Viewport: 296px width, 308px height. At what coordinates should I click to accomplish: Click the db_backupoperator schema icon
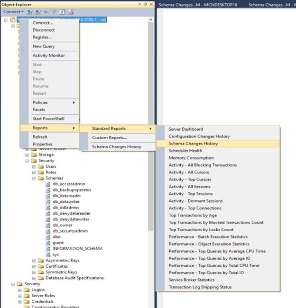48,190
